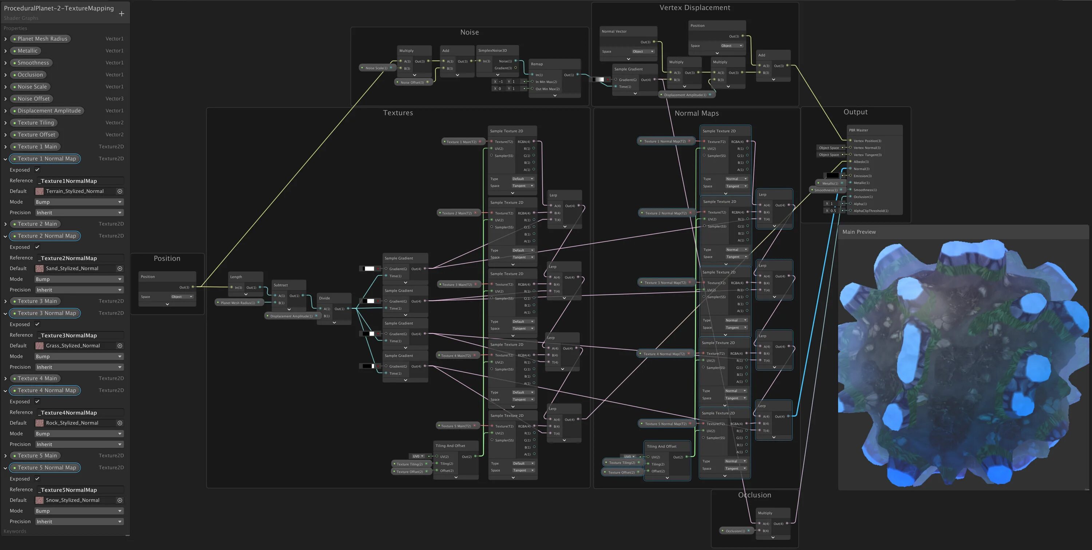Open object picker for Snow_Stylized_Normal
This screenshot has height=550, width=1092.
pyautogui.click(x=120, y=500)
